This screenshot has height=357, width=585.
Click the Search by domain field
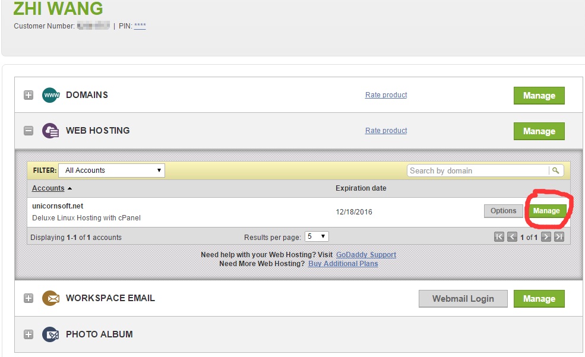(x=478, y=170)
